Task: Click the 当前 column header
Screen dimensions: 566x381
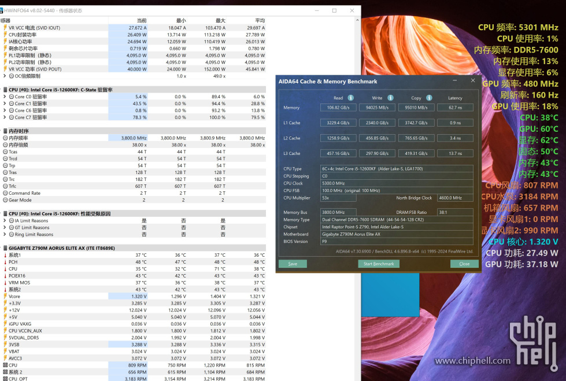Action: pyautogui.click(x=142, y=21)
